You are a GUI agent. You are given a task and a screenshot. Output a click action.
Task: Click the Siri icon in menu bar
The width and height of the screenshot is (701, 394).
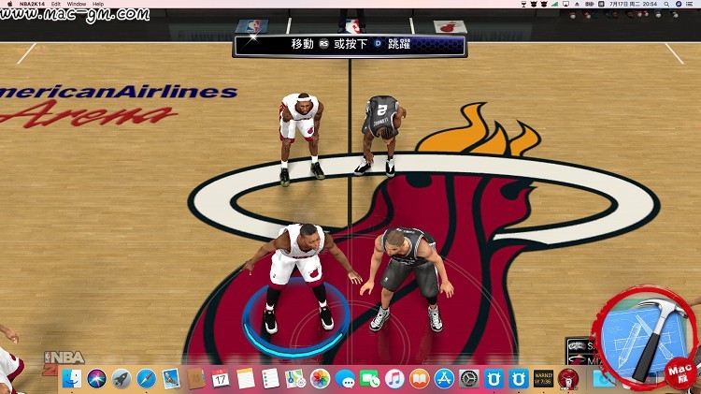tap(679, 4)
